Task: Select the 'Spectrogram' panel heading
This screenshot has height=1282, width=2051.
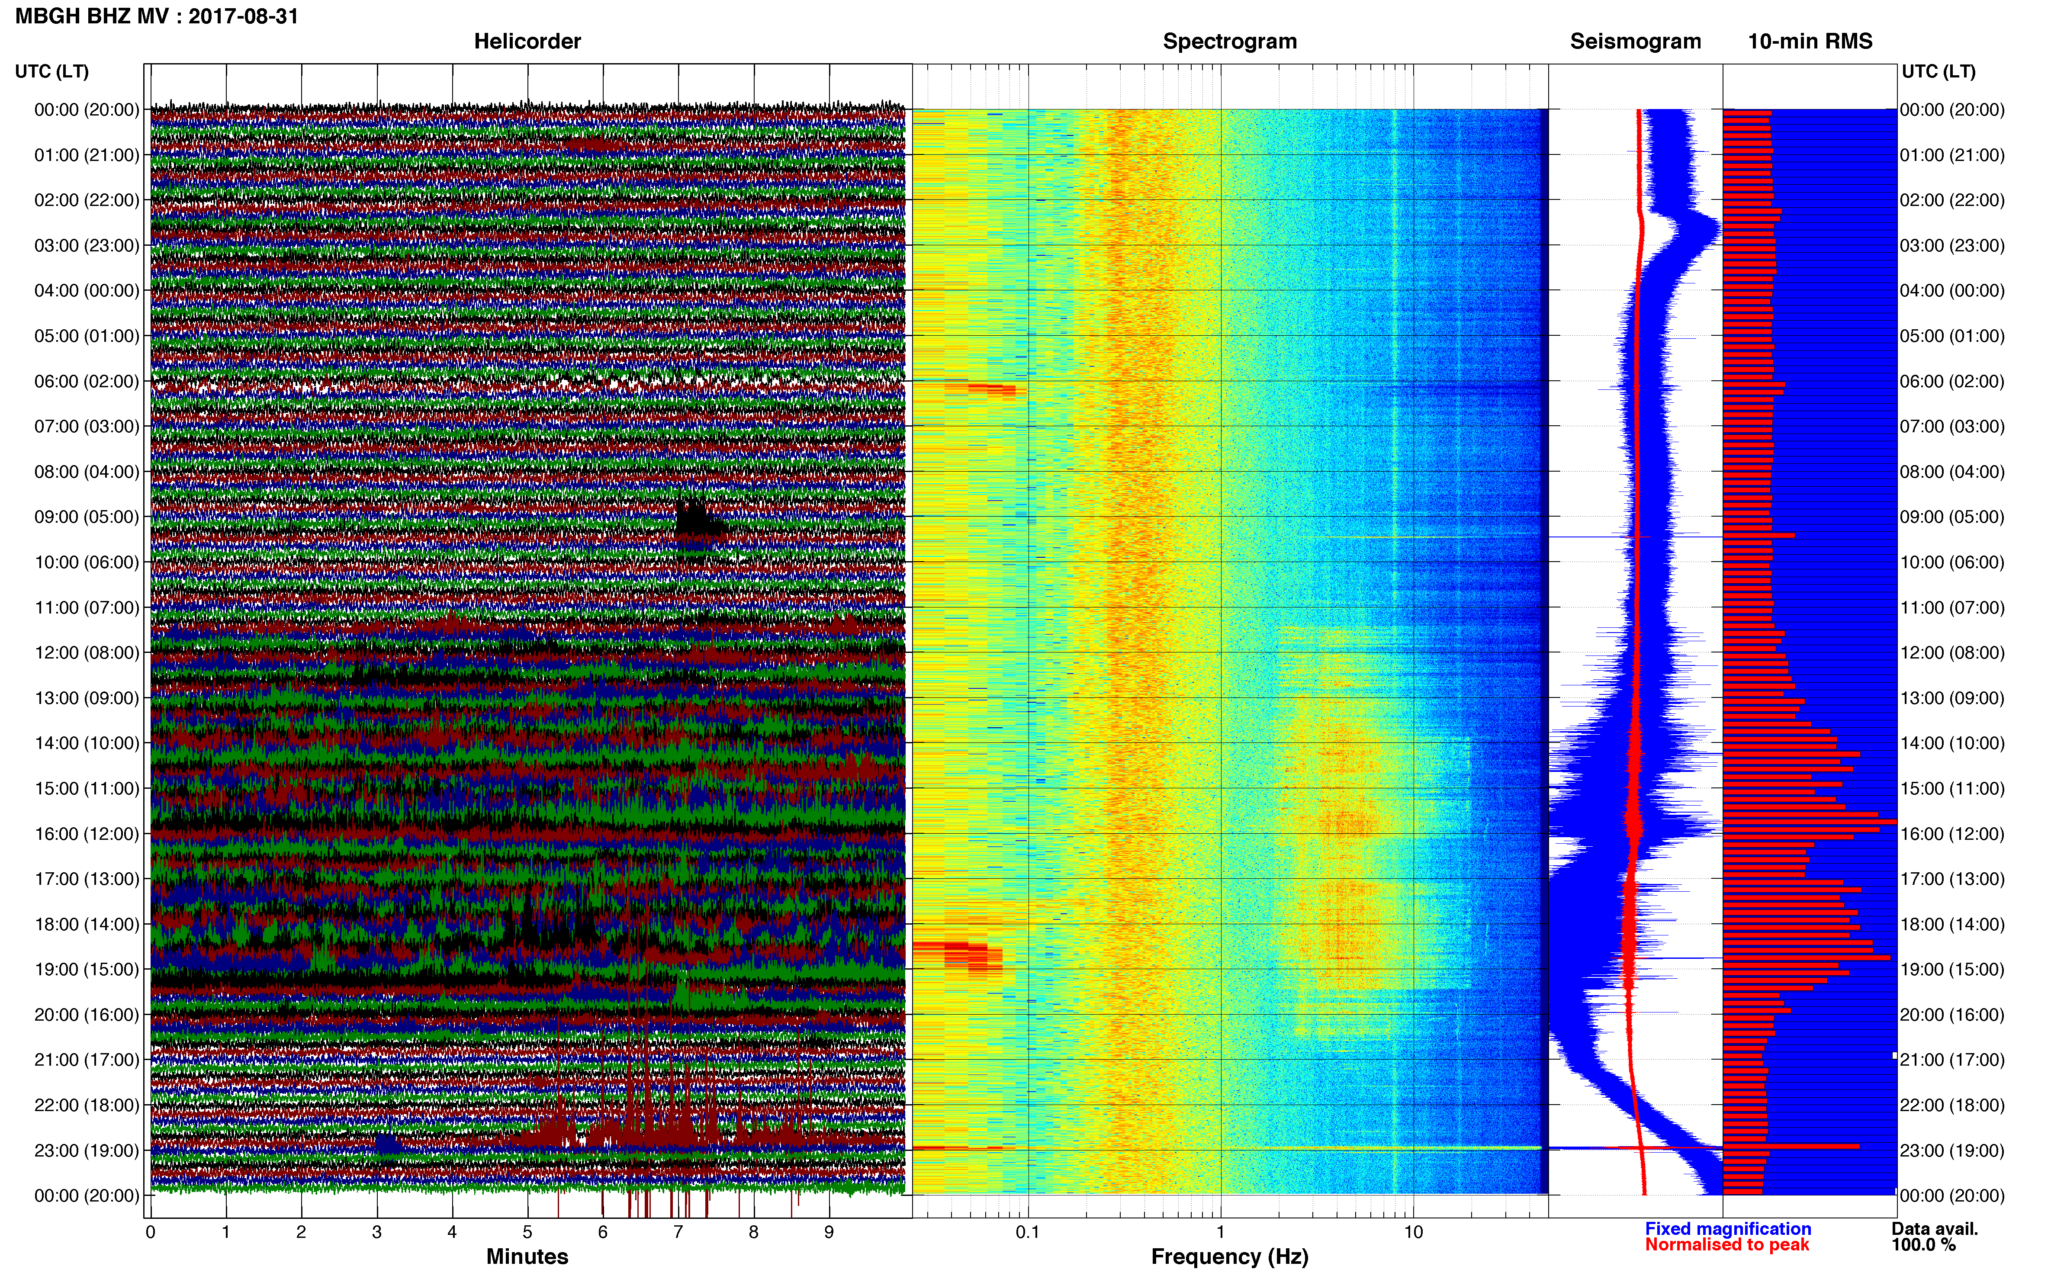Action: [x=1229, y=42]
